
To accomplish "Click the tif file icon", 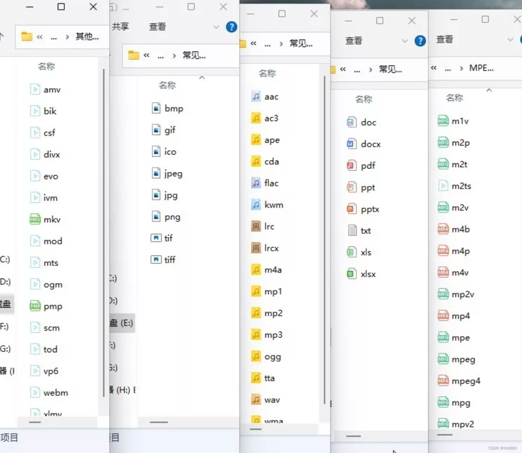I will [156, 238].
